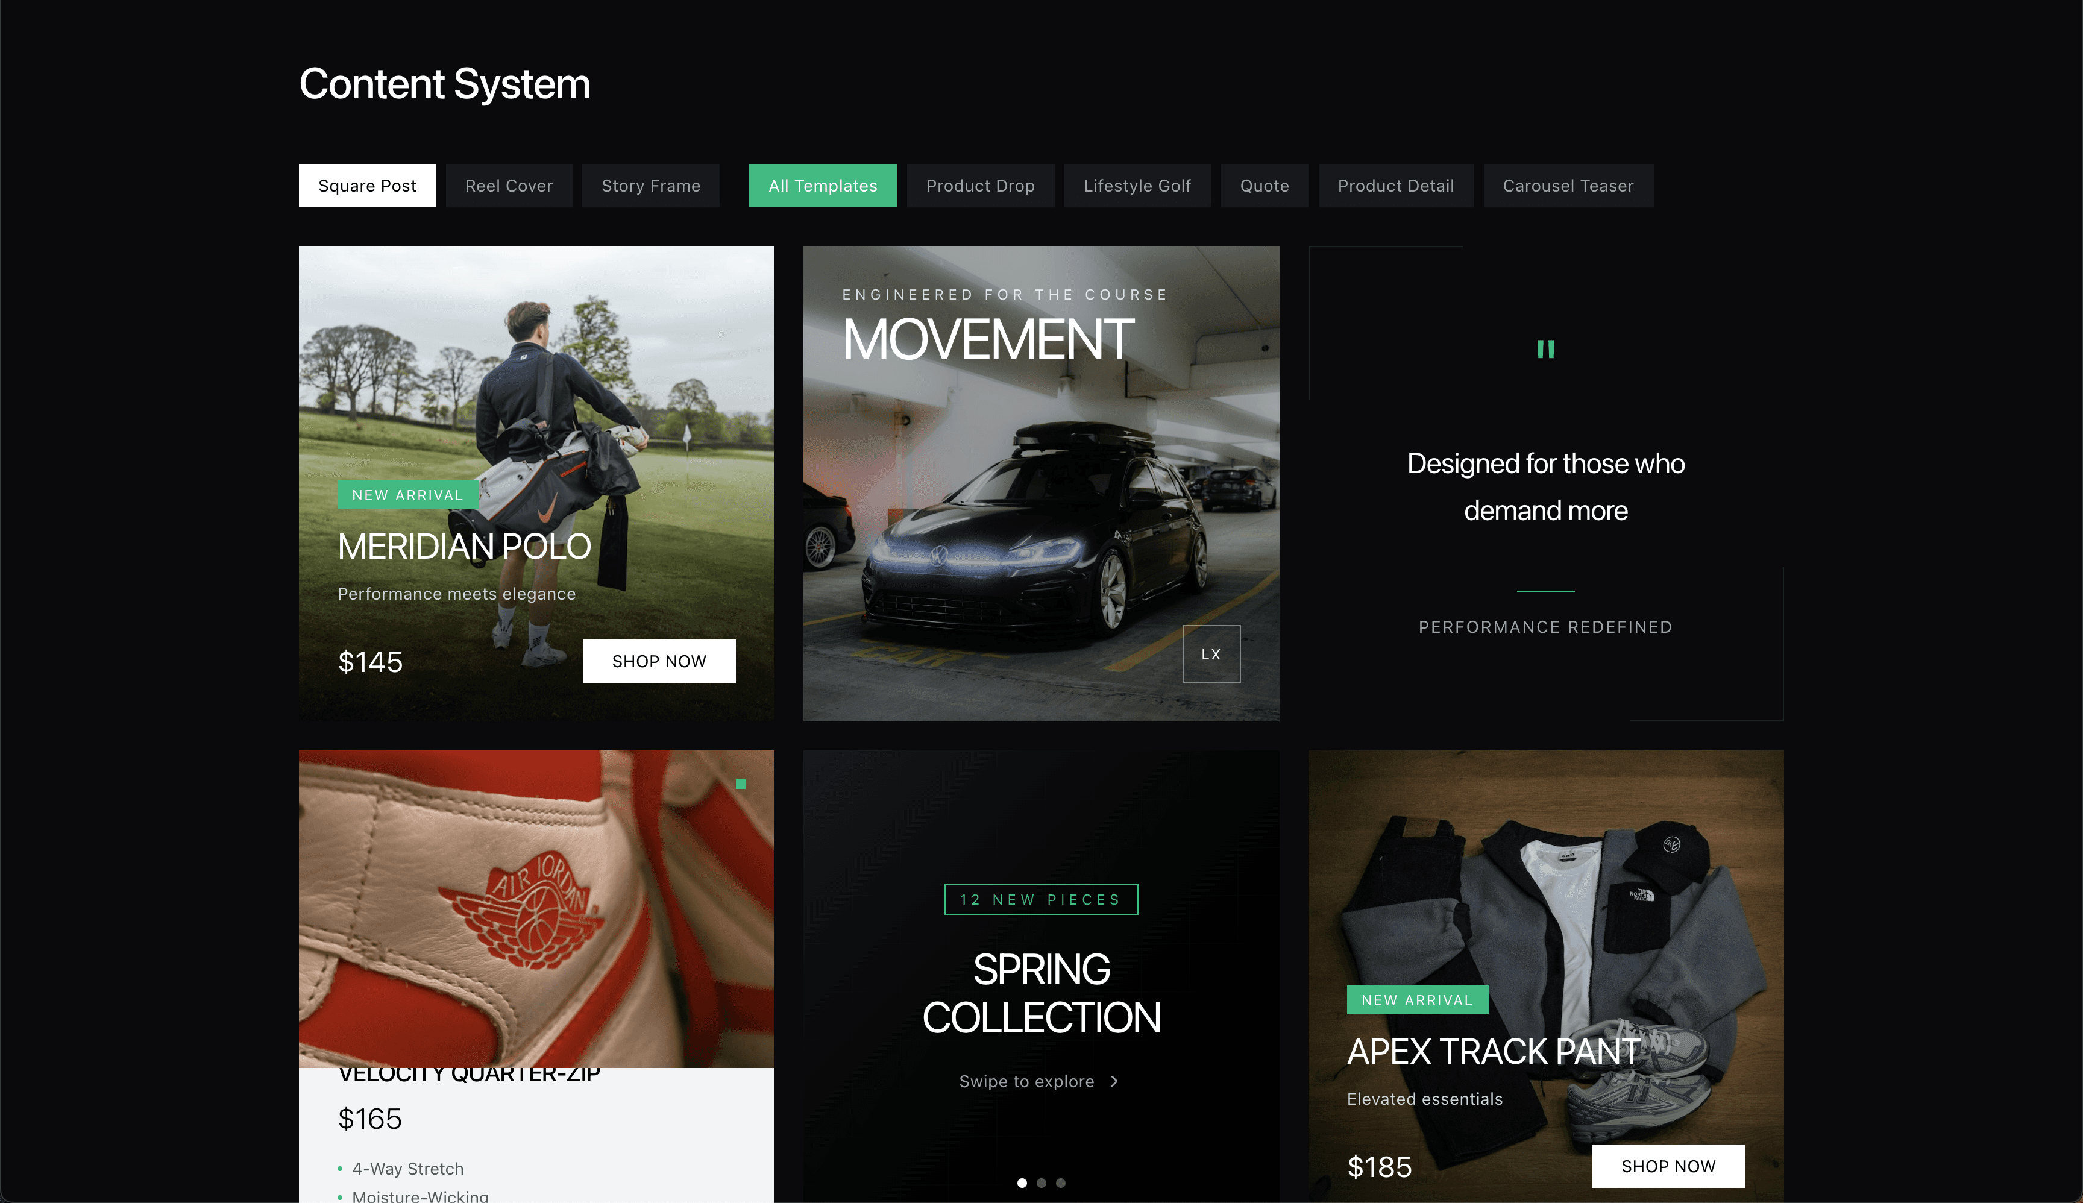Filter by Quote templates
The width and height of the screenshot is (2083, 1203).
(x=1263, y=186)
